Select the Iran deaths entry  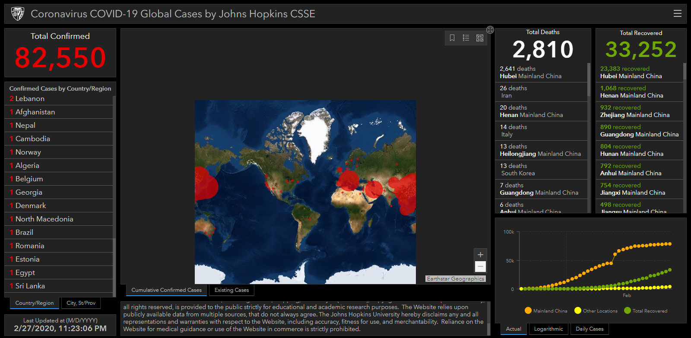540,92
